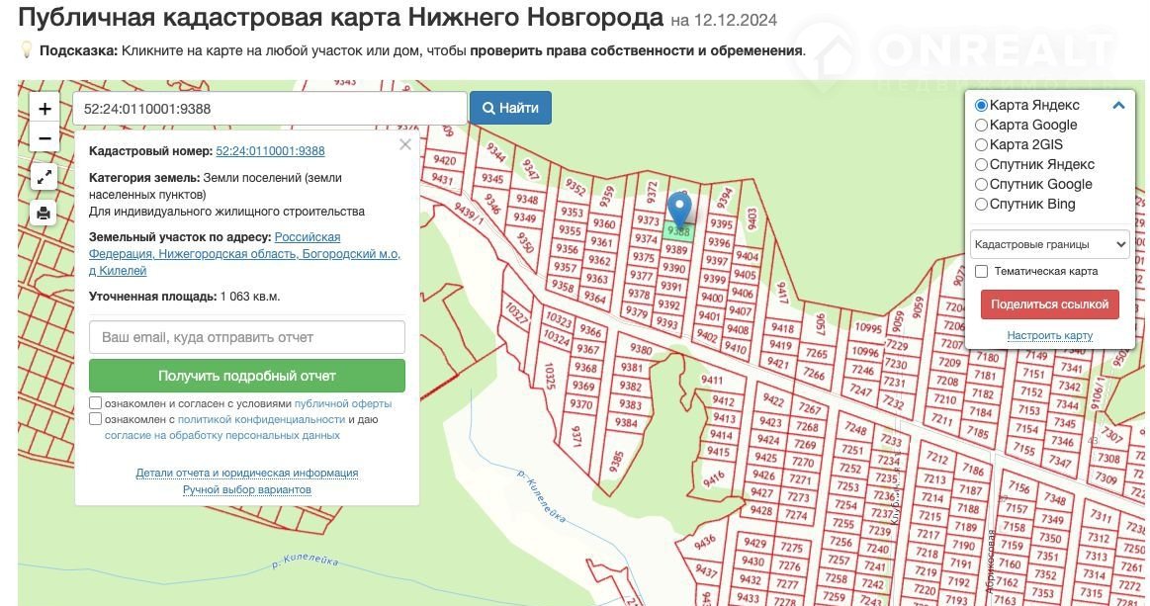Zoom out the map with minus button
The height and width of the screenshot is (606, 1150).
click(x=44, y=138)
